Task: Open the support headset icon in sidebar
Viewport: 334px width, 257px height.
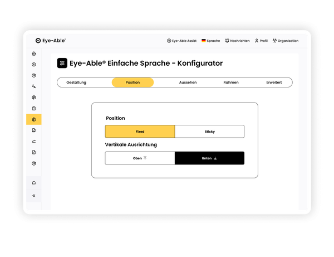Action: [x=33, y=183]
